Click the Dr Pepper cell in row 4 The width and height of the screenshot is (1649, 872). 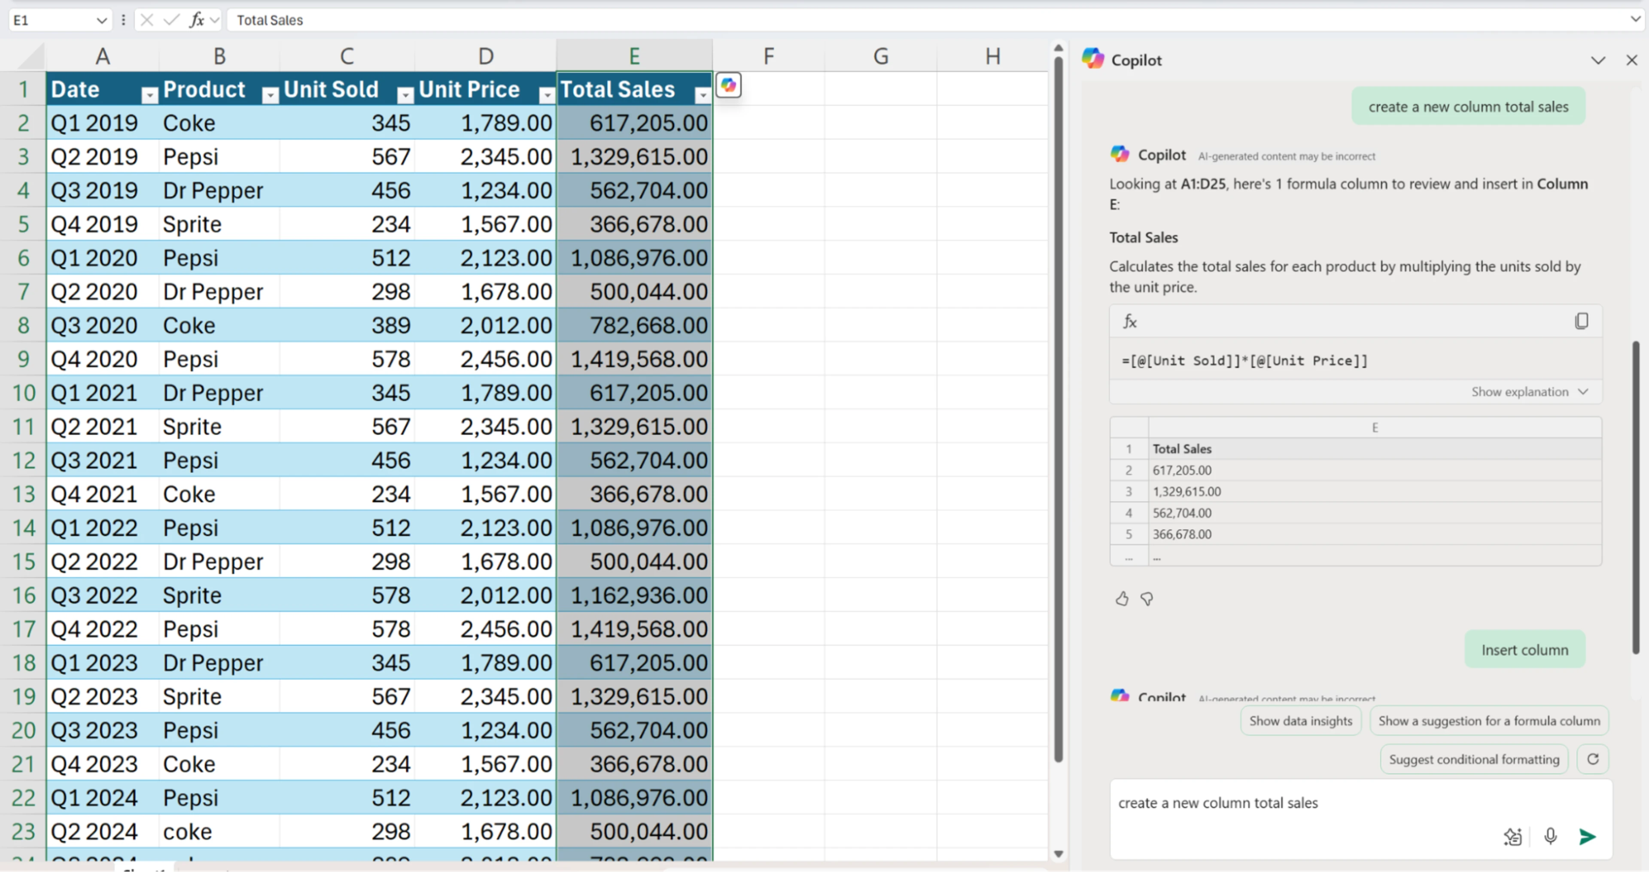point(219,190)
